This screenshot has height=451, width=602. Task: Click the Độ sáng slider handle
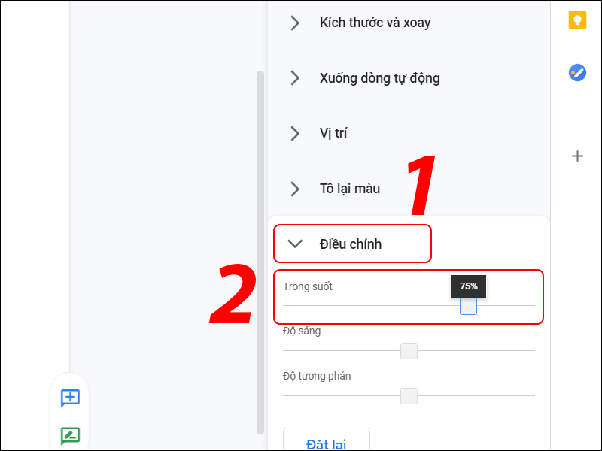pyautogui.click(x=409, y=351)
